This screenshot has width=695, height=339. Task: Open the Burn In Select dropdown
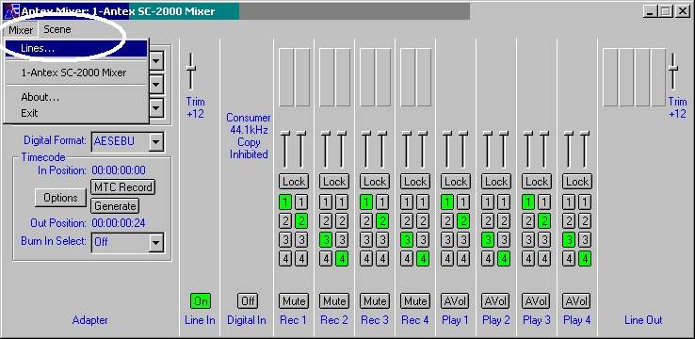click(128, 242)
